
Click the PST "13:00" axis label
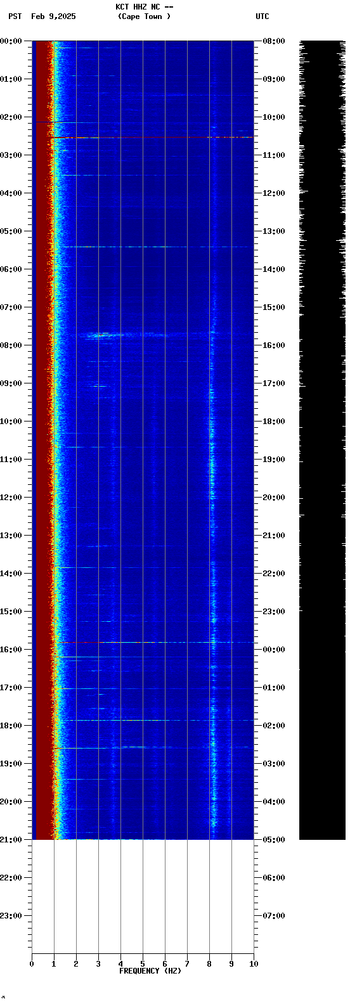click(11, 536)
